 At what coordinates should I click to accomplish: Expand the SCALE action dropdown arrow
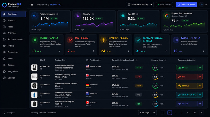tap(200, 68)
